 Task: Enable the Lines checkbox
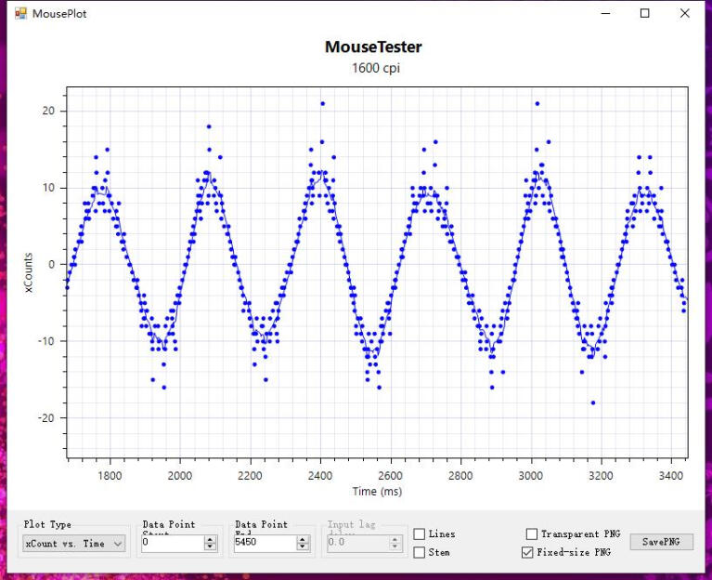[x=420, y=534]
